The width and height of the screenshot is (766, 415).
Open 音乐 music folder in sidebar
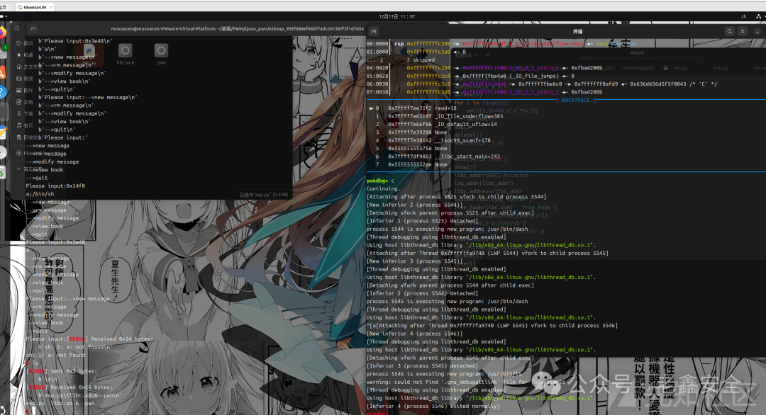click(x=24, y=125)
